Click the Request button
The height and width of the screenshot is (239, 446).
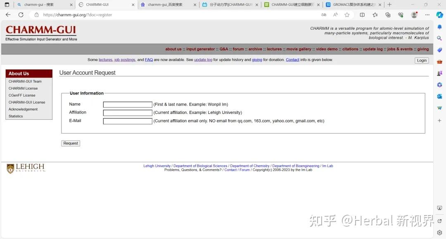pos(70,143)
